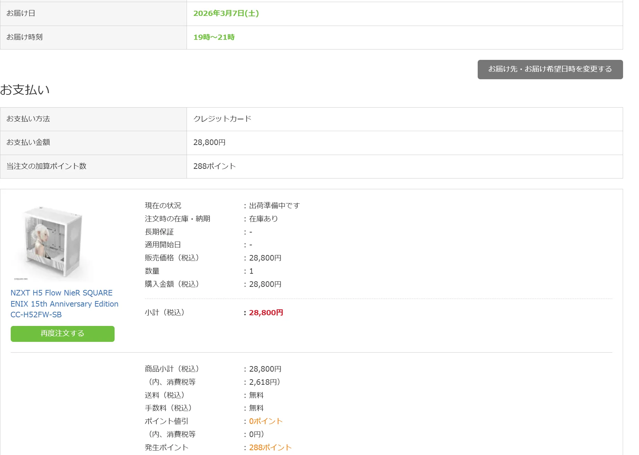Click 288ポイント in the payment table

tap(214, 166)
